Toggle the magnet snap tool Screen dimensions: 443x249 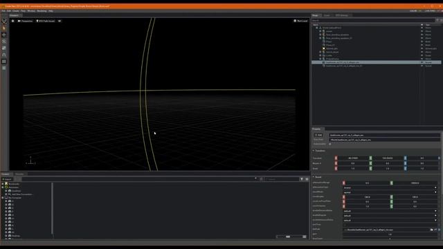[x=4, y=55]
